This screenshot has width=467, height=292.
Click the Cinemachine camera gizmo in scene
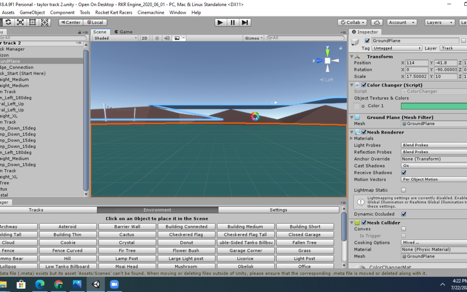255,116
